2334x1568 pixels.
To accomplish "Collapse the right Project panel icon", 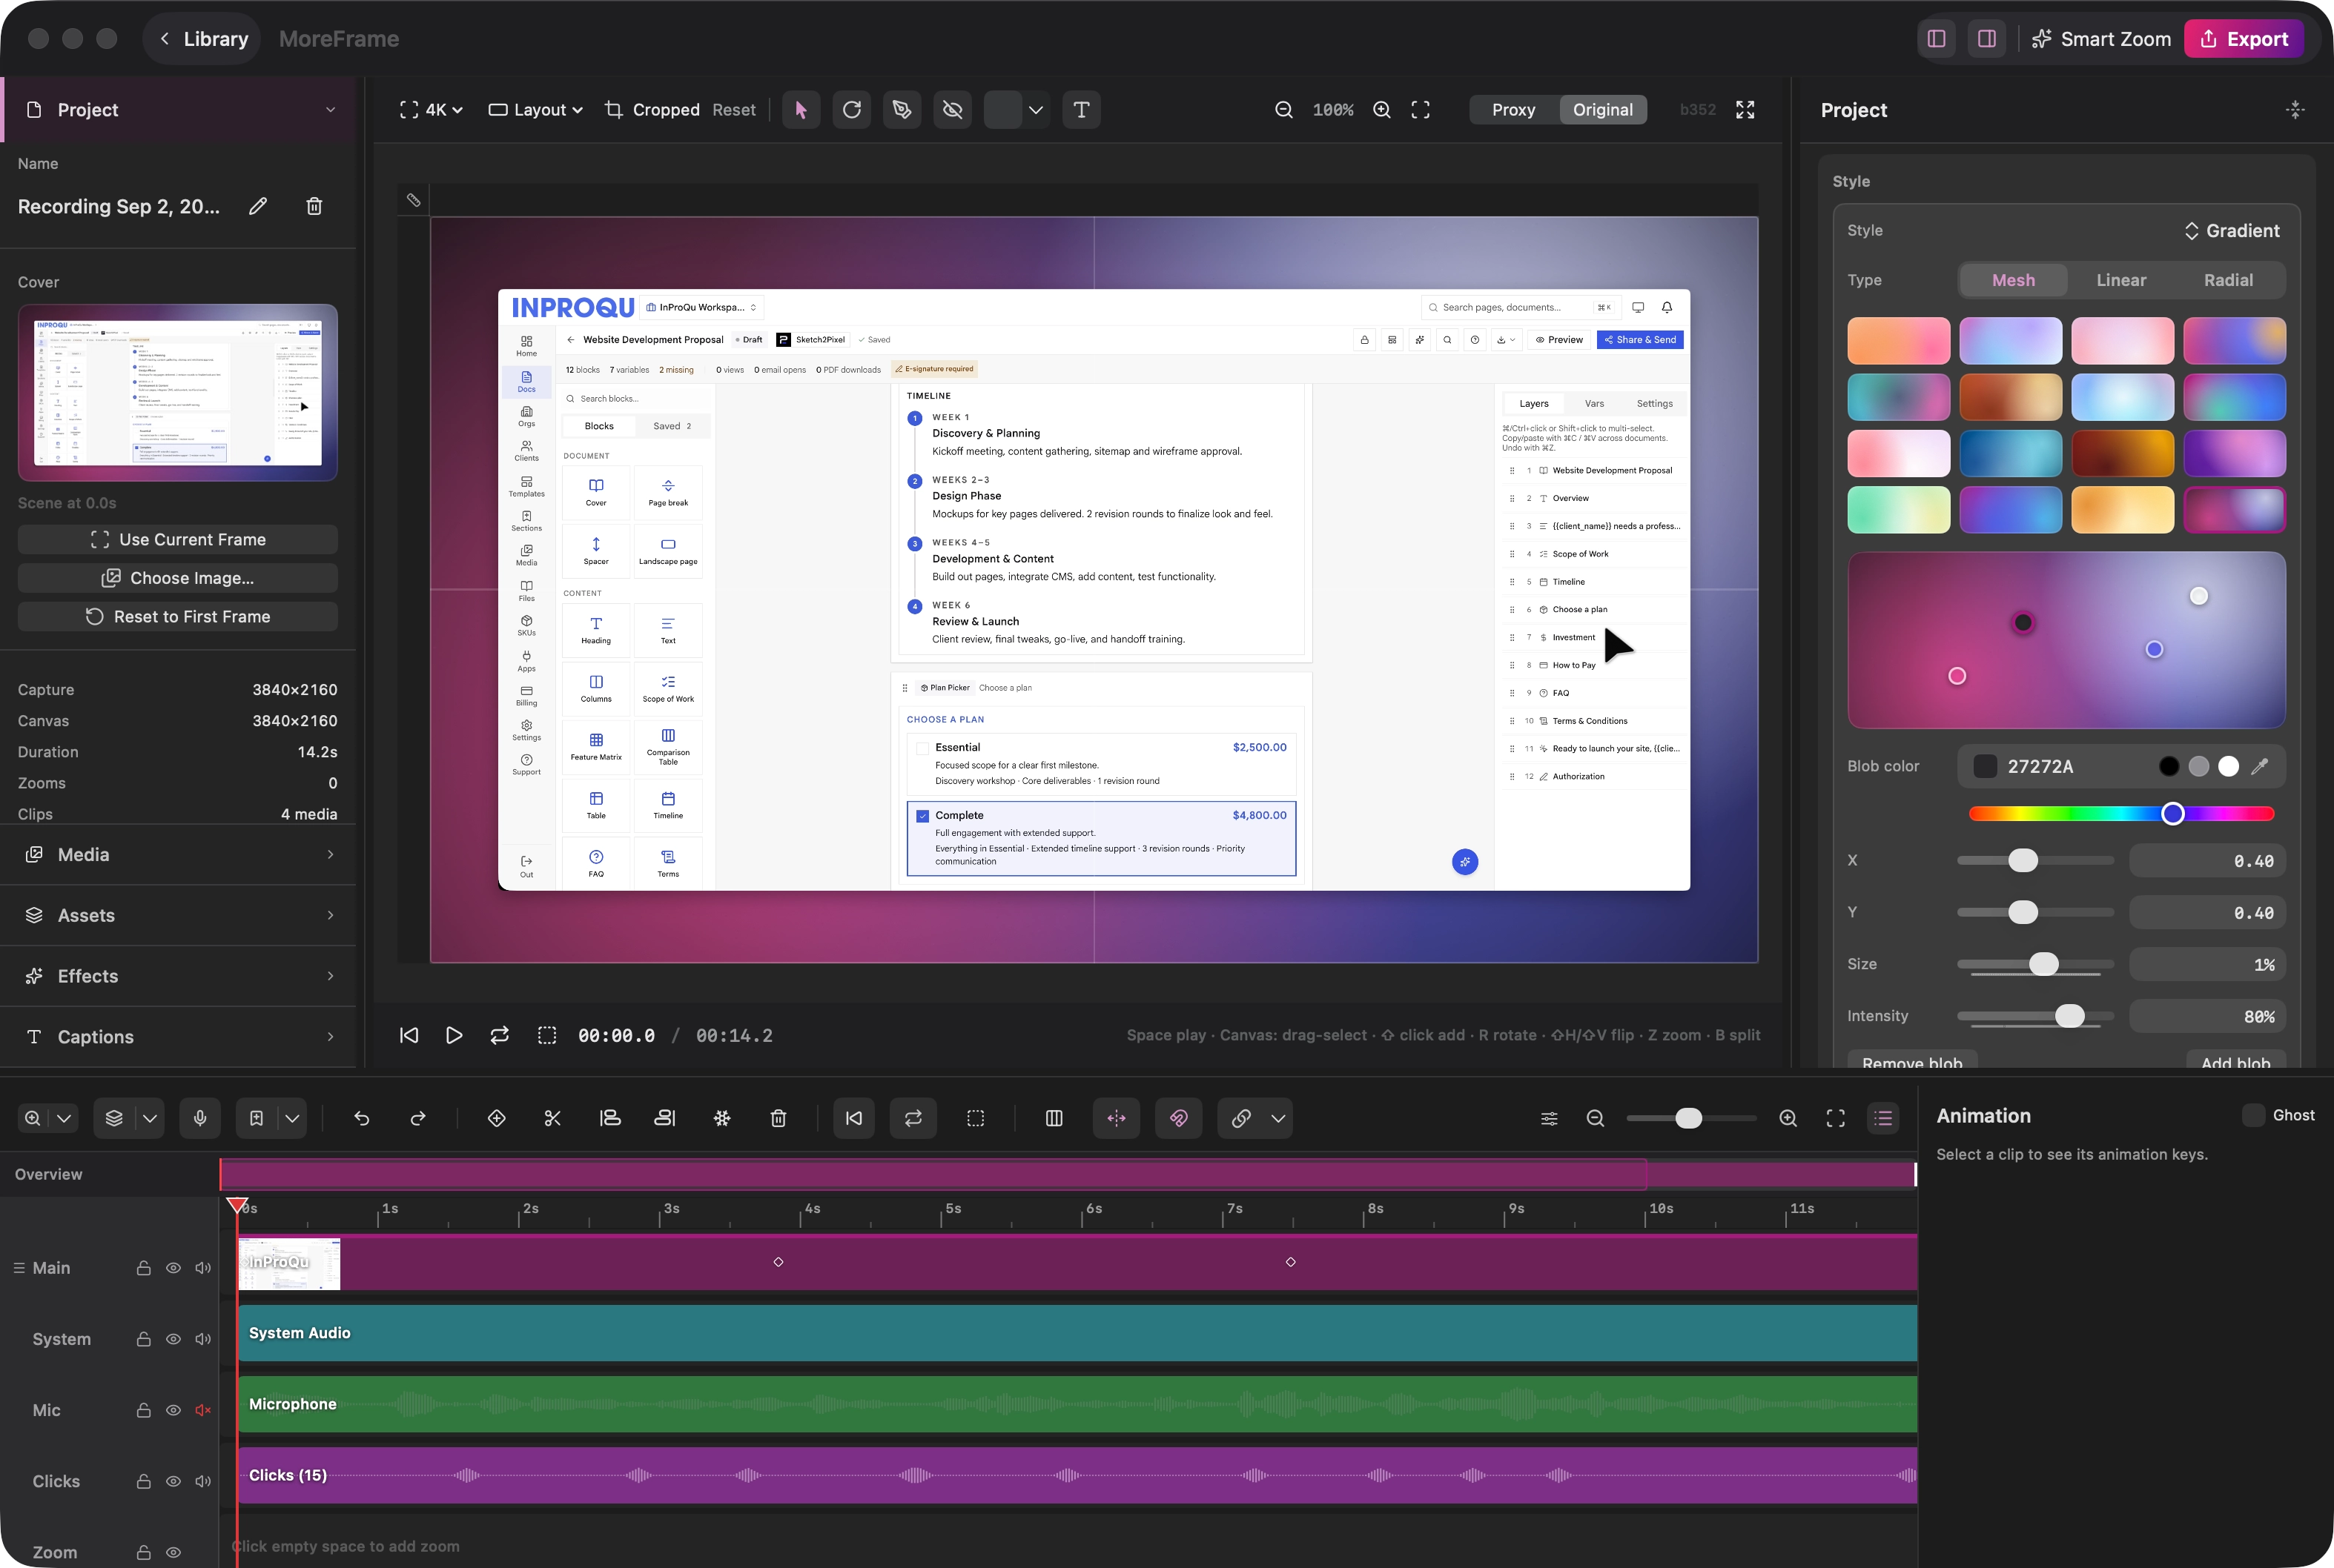I will [2296, 110].
